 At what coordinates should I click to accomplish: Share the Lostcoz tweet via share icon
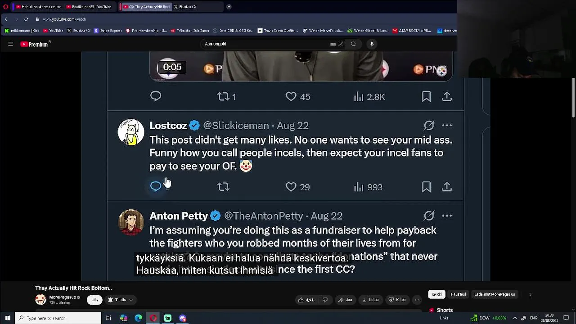pyautogui.click(x=447, y=187)
